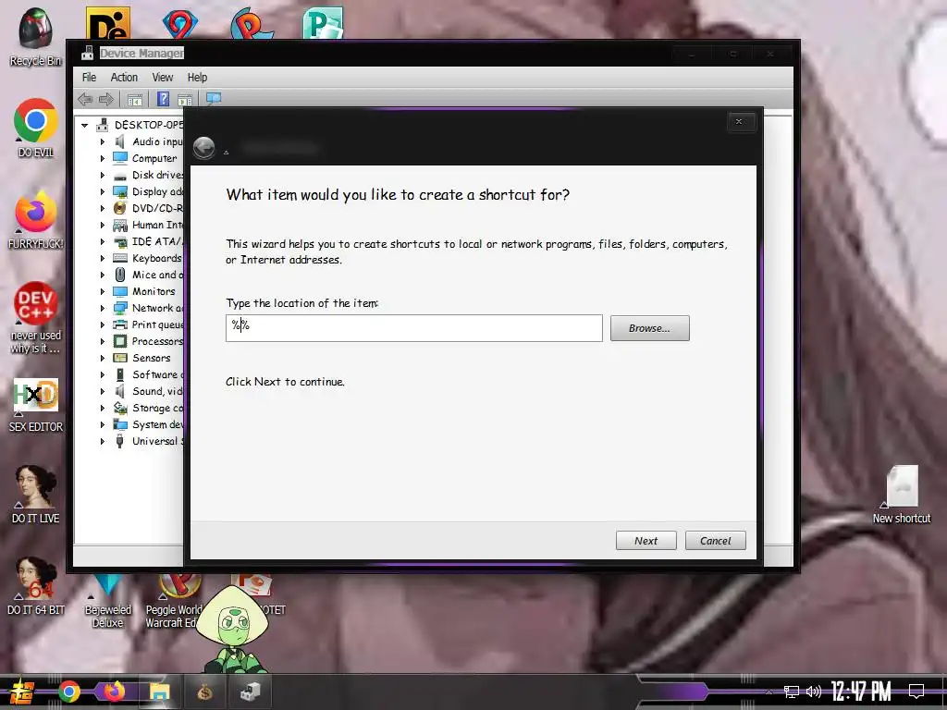Select the HxD icon labeled SEX EDITOR
The image size is (947, 710).
(x=36, y=405)
